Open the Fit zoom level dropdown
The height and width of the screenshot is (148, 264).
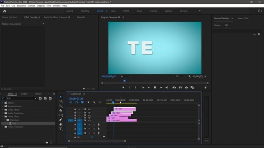pos(125,76)
